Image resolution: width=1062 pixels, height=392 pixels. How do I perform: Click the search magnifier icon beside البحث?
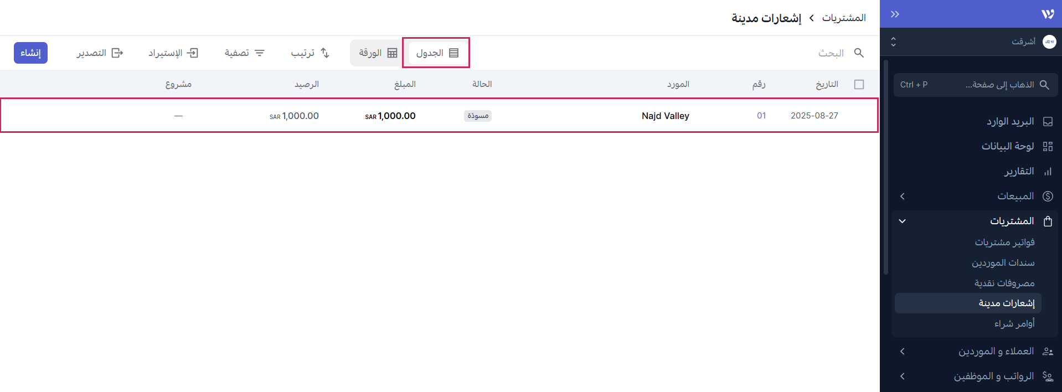pos(859,53)
